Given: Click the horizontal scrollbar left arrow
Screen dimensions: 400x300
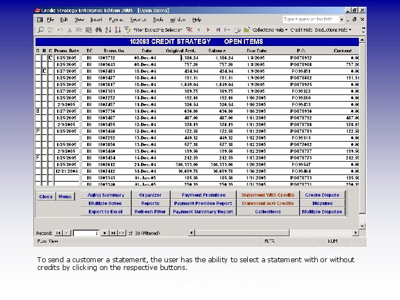Looking at the screenshot, I should (x=192, y=232).
